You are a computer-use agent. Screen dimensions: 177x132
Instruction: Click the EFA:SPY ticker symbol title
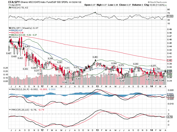click(x=14, y=2)
